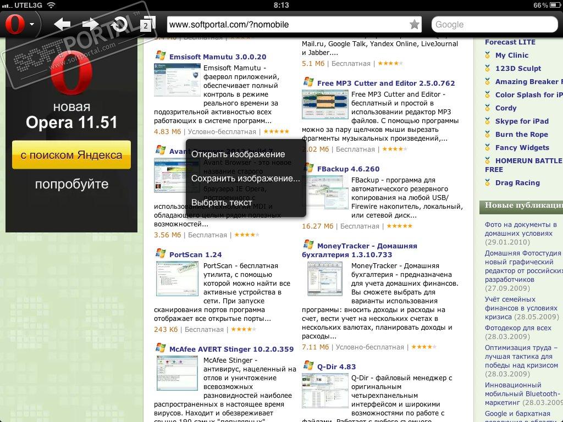Open the Opera main menu button
Viewport: 563px width, 422px height.
tap(15, 24)
